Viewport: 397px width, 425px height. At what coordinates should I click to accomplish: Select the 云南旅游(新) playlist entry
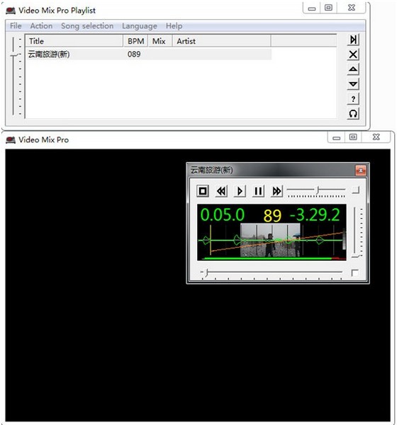[149, 55]
